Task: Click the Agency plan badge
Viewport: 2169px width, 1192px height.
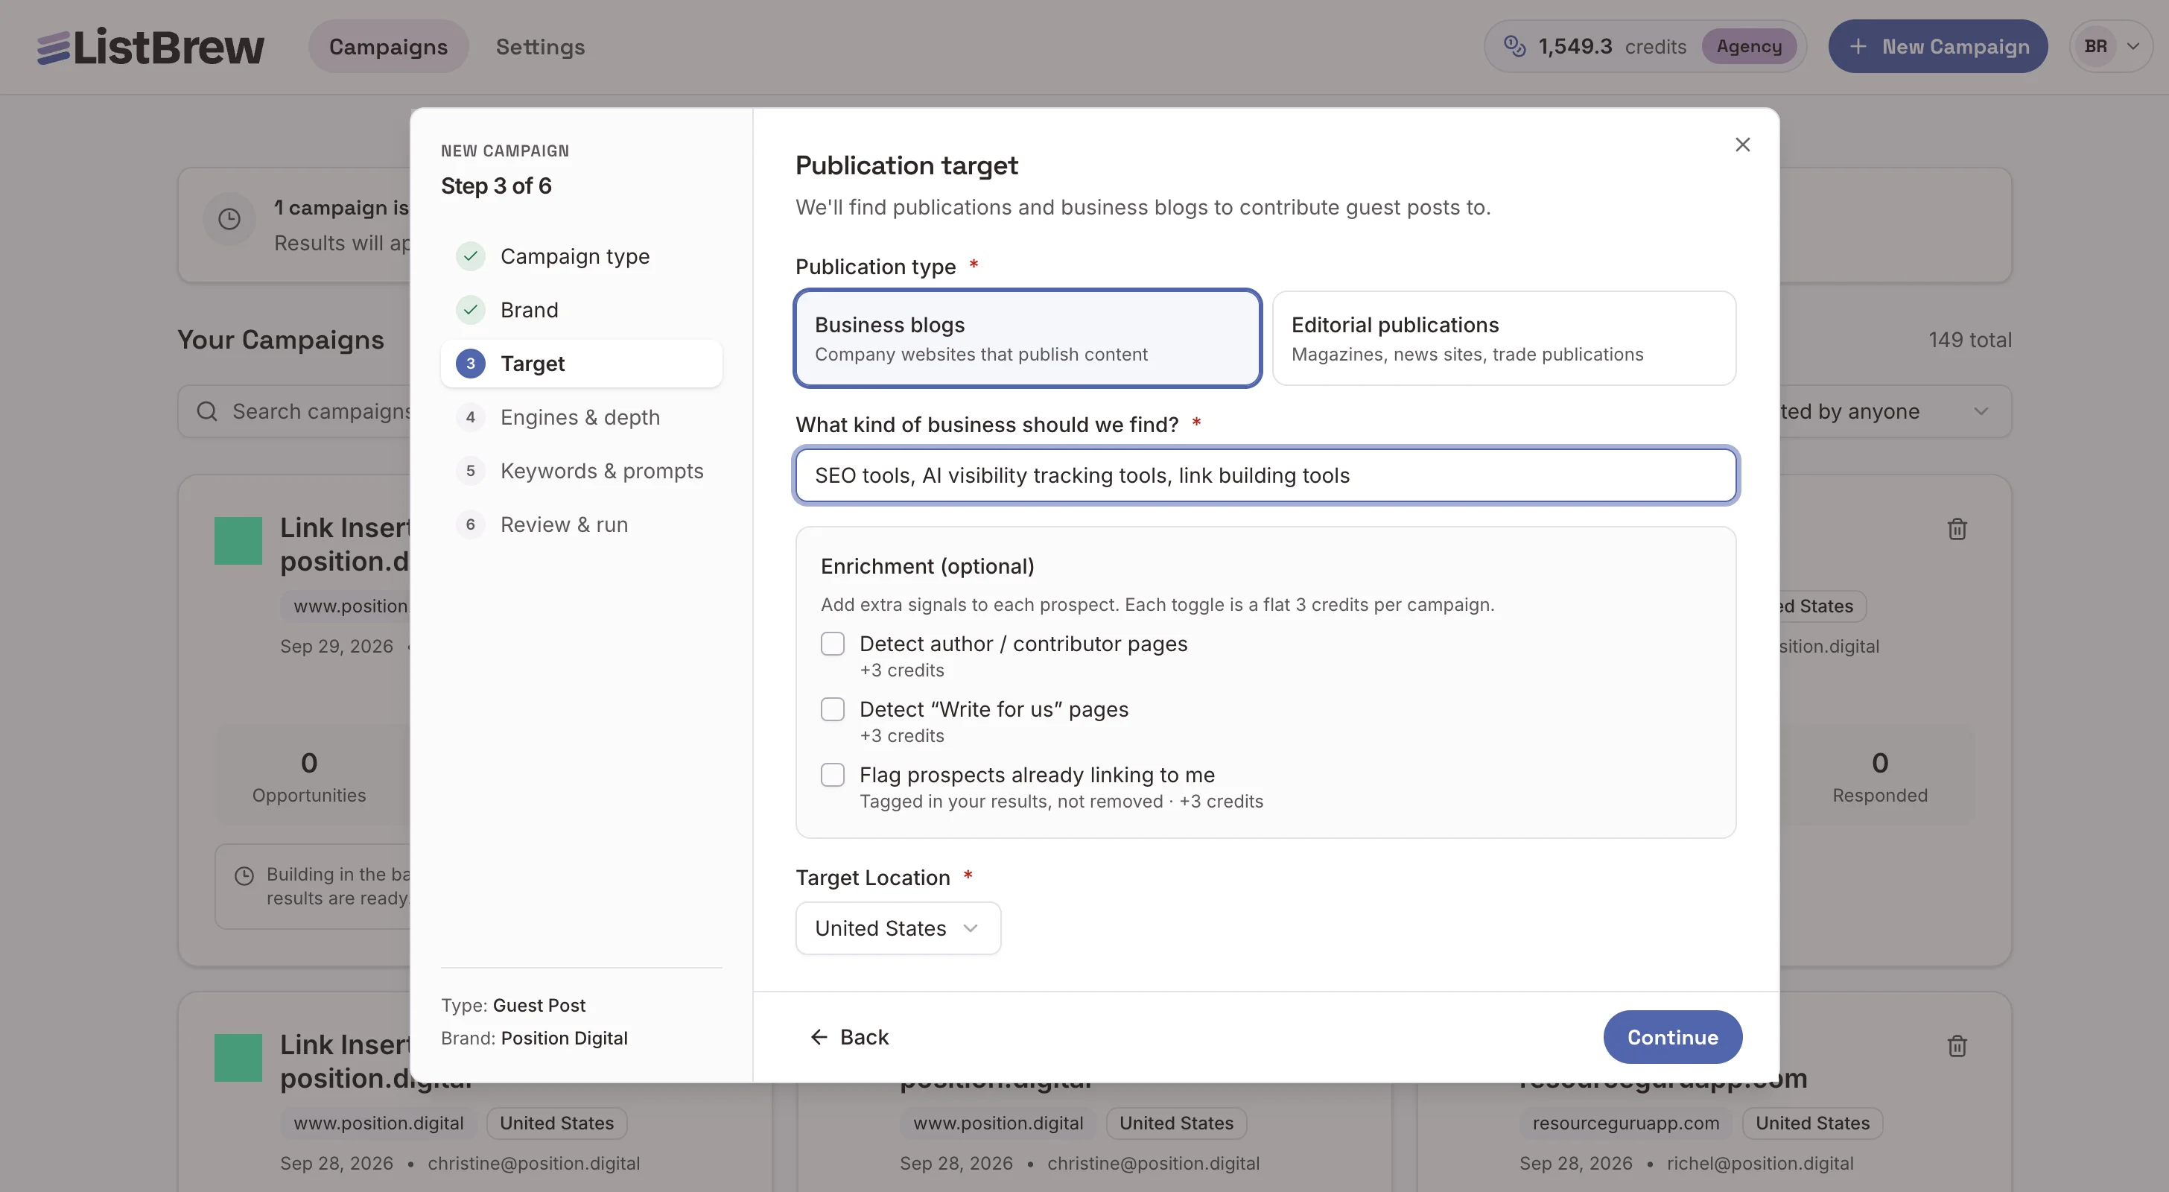Action: pyautogui.click(x=1749, y=46)
